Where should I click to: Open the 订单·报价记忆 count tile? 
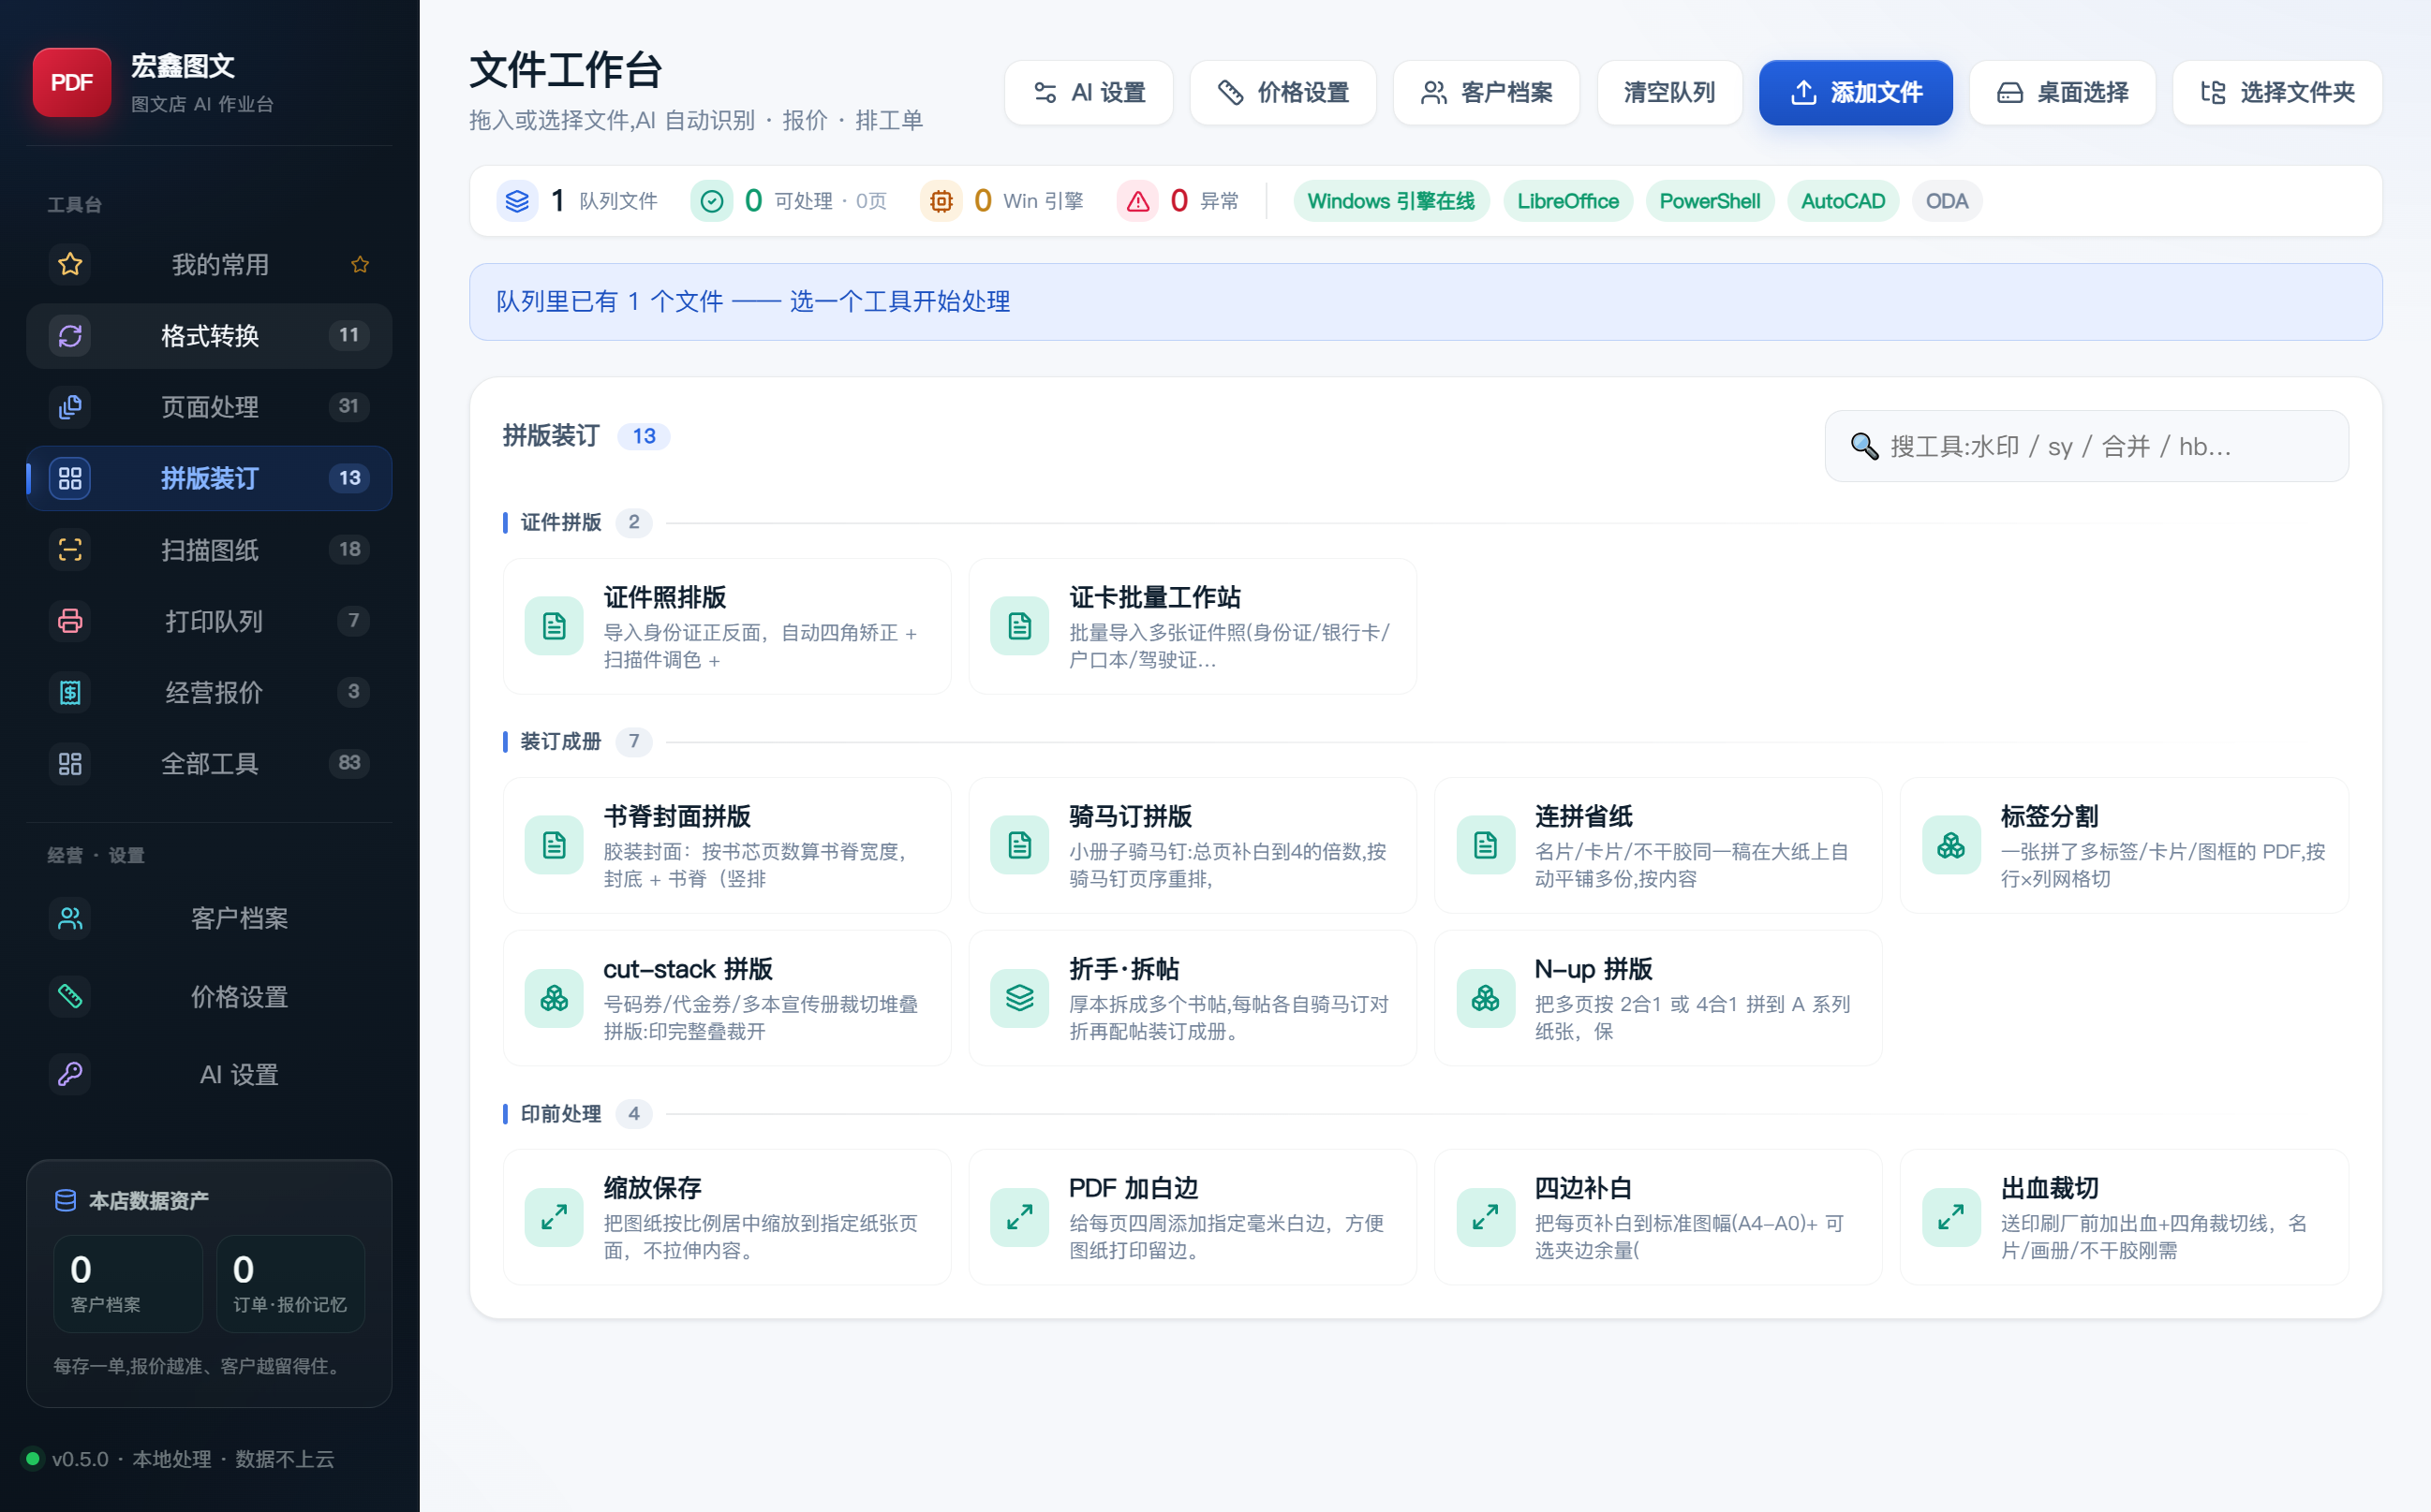pyautogui.click(x=290, y=1283)
